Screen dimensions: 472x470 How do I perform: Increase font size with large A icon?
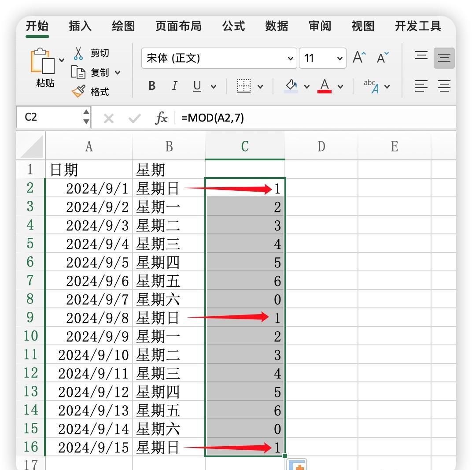(x=359, y=57)
